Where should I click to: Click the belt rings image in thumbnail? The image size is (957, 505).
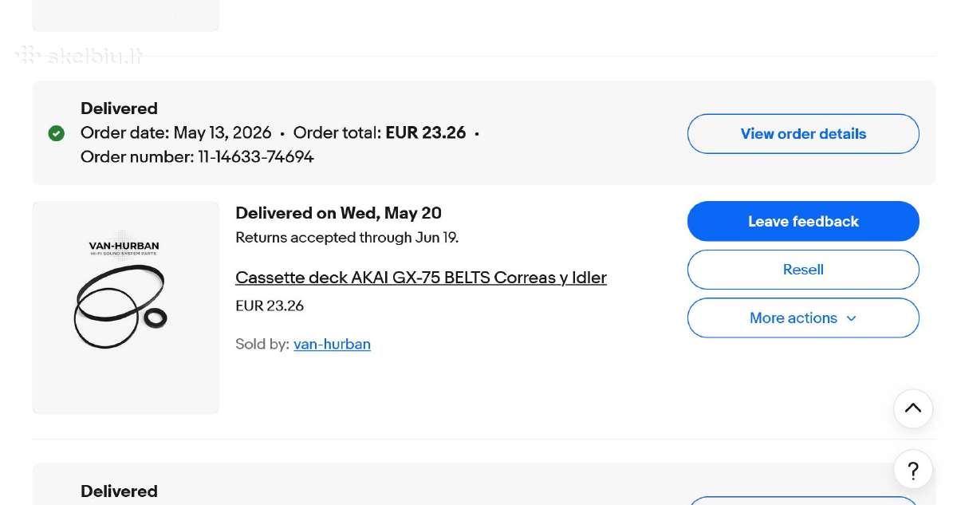[120, 308]
